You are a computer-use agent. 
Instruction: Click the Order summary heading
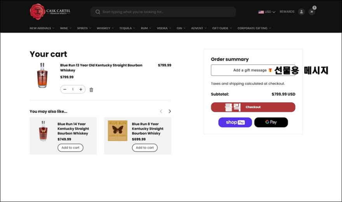[230, 59]
